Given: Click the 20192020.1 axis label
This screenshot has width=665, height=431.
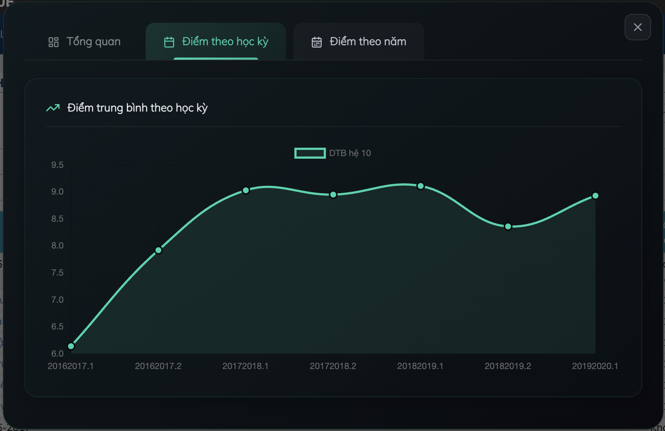Looking at the screenshot, I should pos(595,366).
